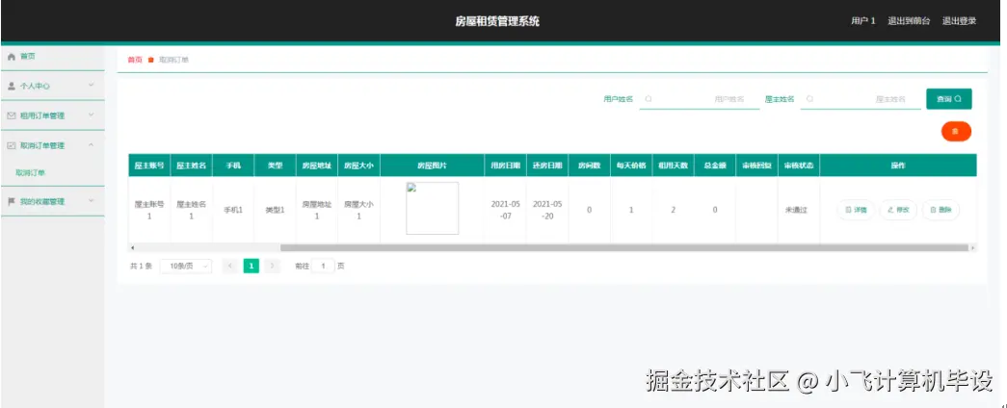Click the 房屋租赁管理系统 title
Screen dimensions: 1007x408
coord(497,21)
